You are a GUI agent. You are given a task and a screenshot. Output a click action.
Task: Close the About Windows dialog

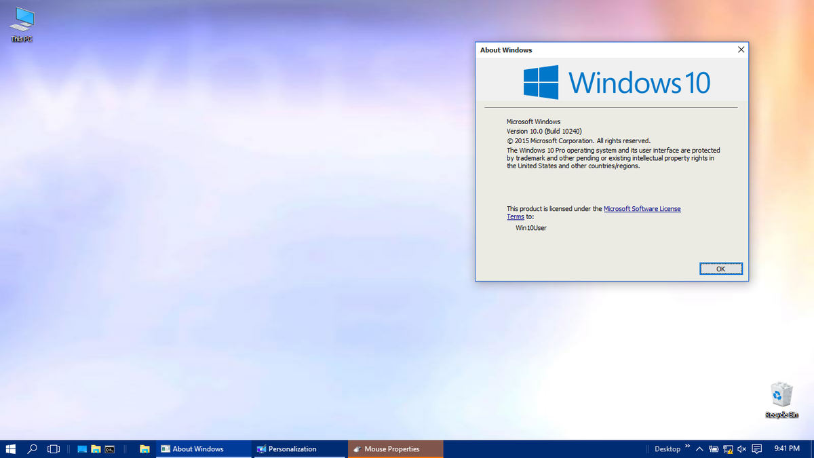tap(741, 50)
